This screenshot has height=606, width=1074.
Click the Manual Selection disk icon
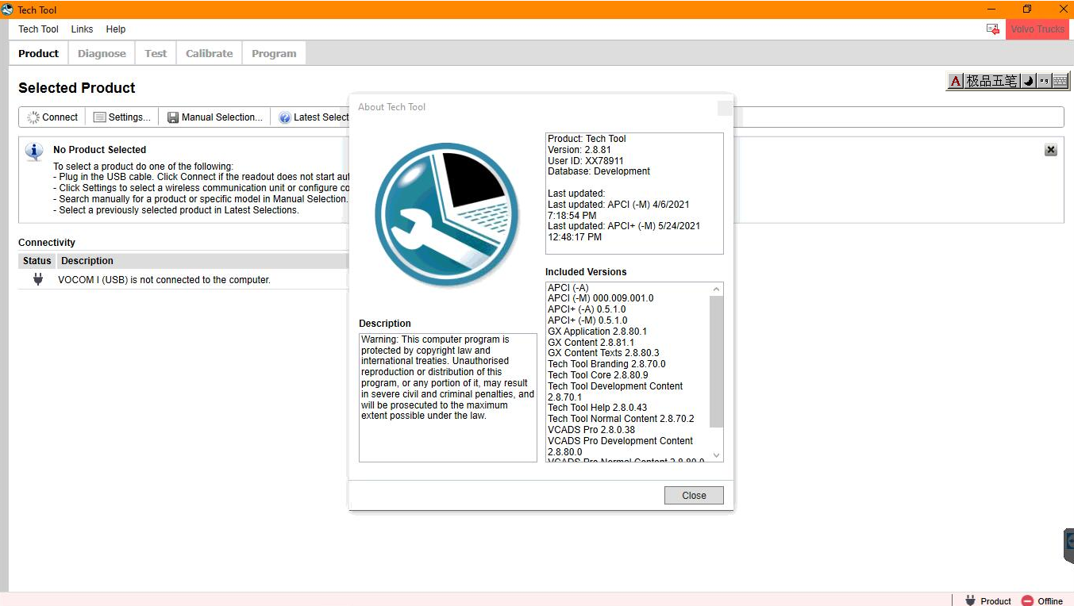coord(173,117)
